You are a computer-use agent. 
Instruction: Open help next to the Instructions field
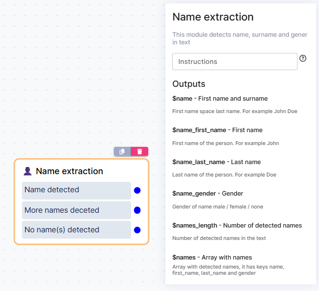click(303, 58)
